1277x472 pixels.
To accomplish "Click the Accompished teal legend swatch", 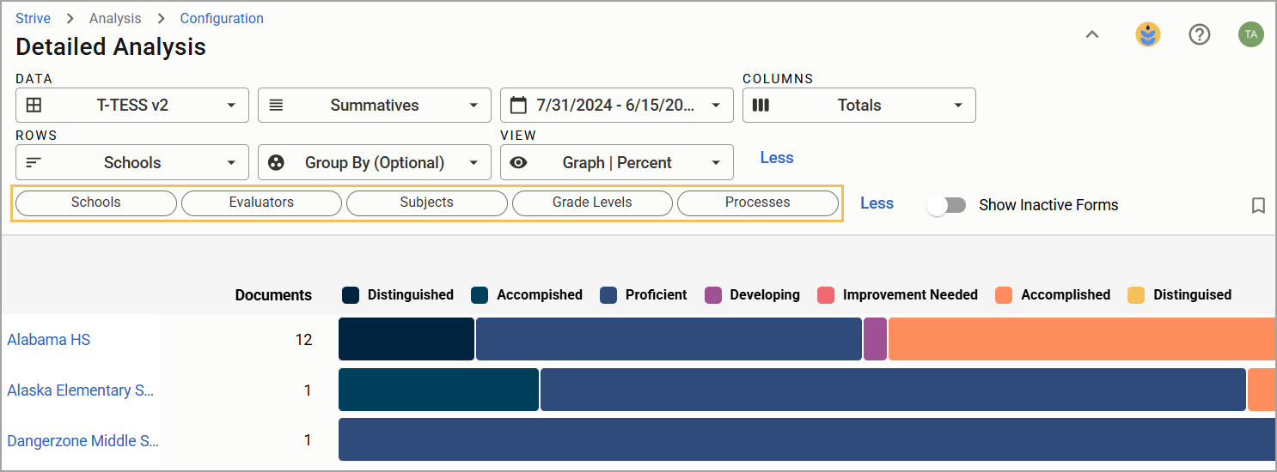I will coord(480,295).
